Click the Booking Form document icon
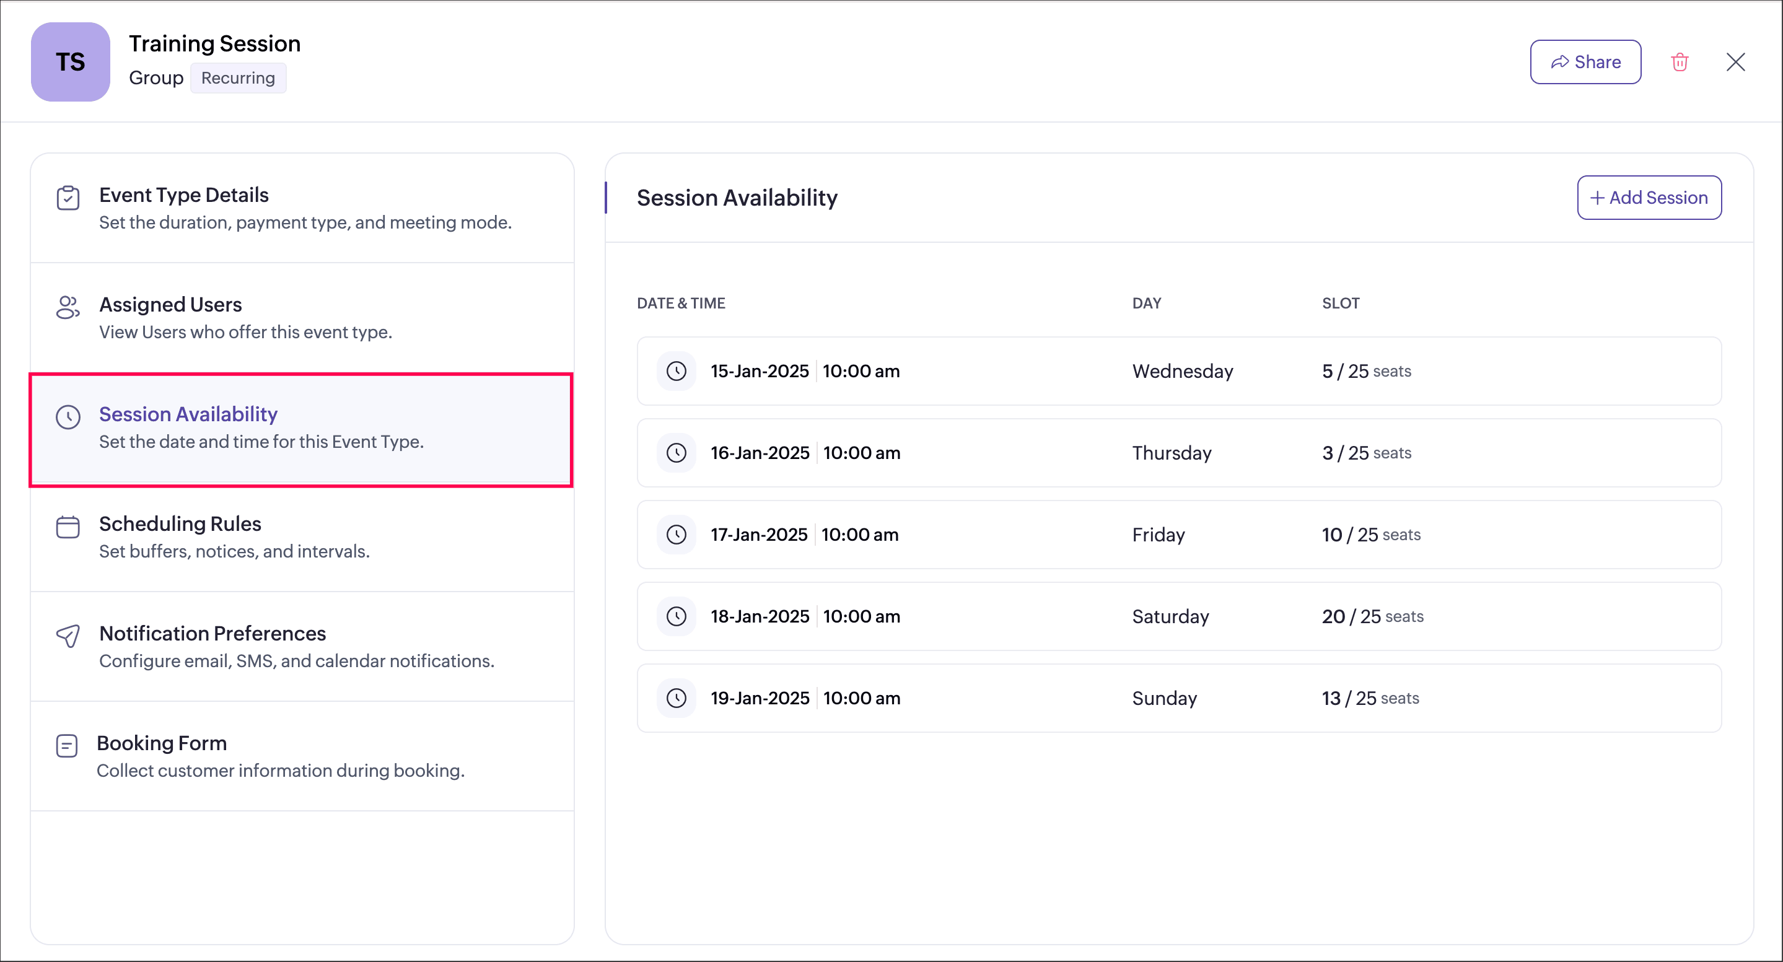Image resolution: width=1783 pixels, height=962 pixels. 66,745
